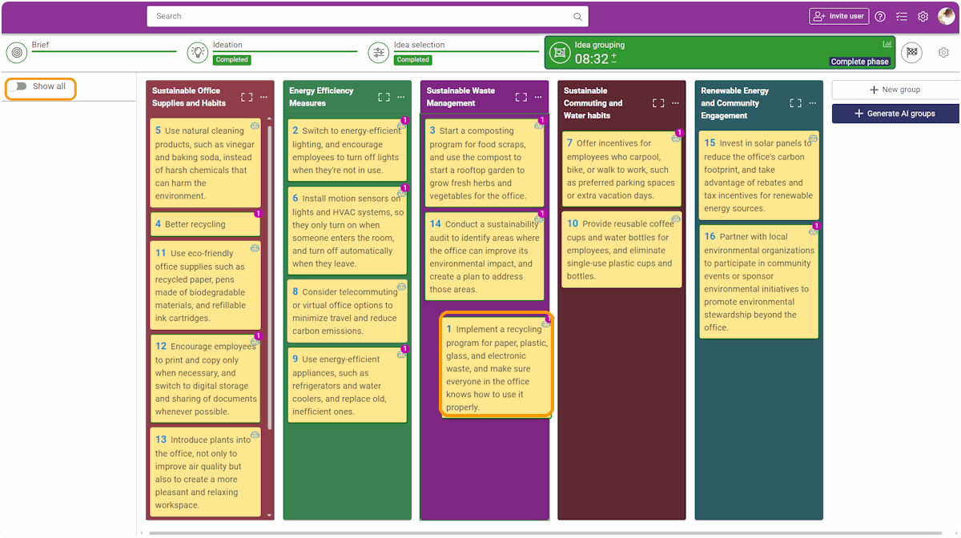Expand Energy Efficiency Measures group to fullscreen

384,97
